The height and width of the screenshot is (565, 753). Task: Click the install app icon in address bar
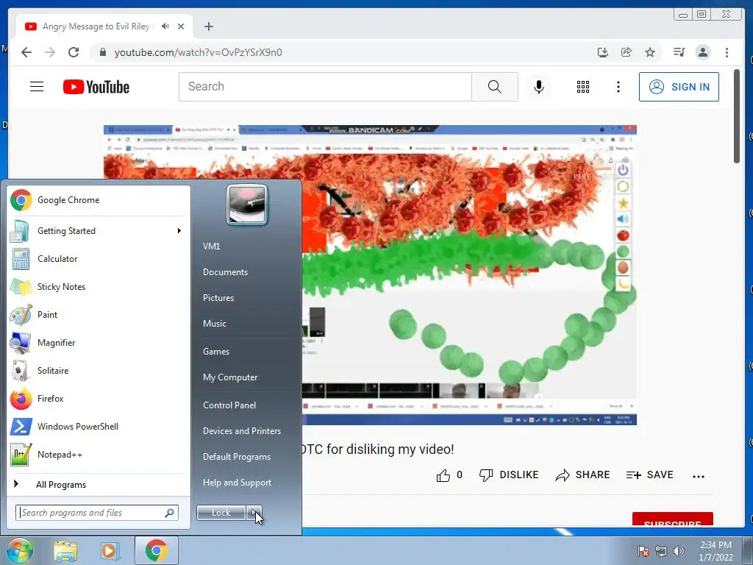tap(603, 52)
